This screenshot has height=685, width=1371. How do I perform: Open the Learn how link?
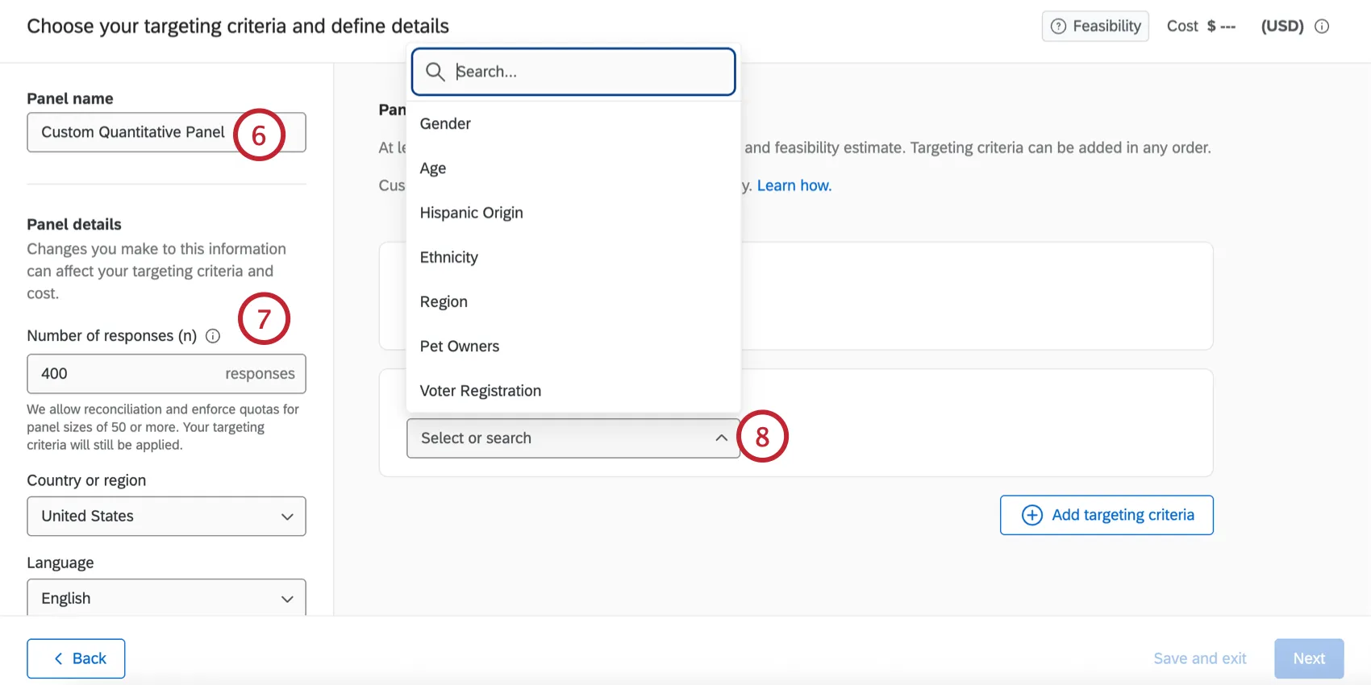(x=794, y=185)
